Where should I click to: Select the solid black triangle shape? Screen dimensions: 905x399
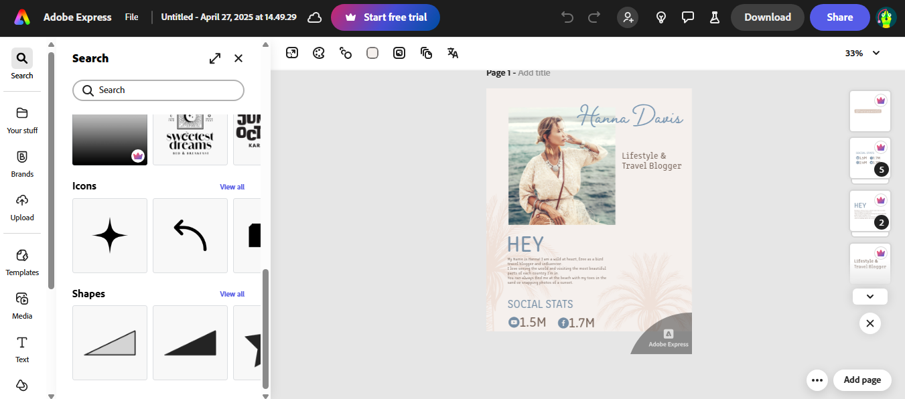point(190,343)
